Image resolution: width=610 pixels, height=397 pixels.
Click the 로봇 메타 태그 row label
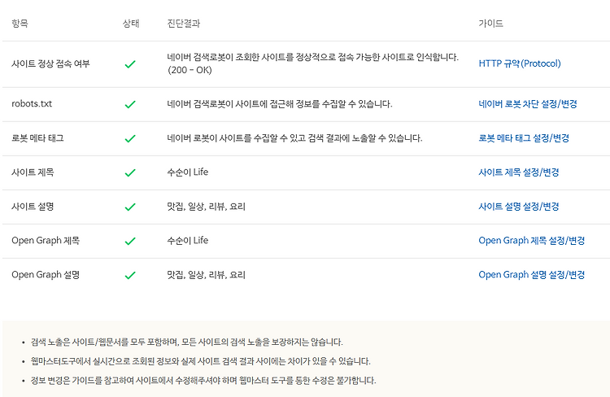37,138
